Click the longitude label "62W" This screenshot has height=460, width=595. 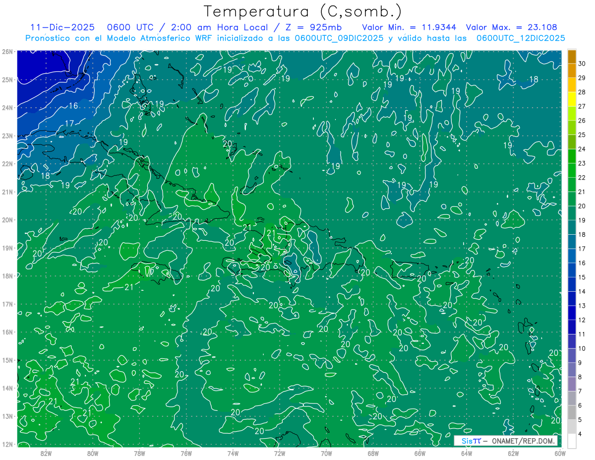click(x=514, y=453)
